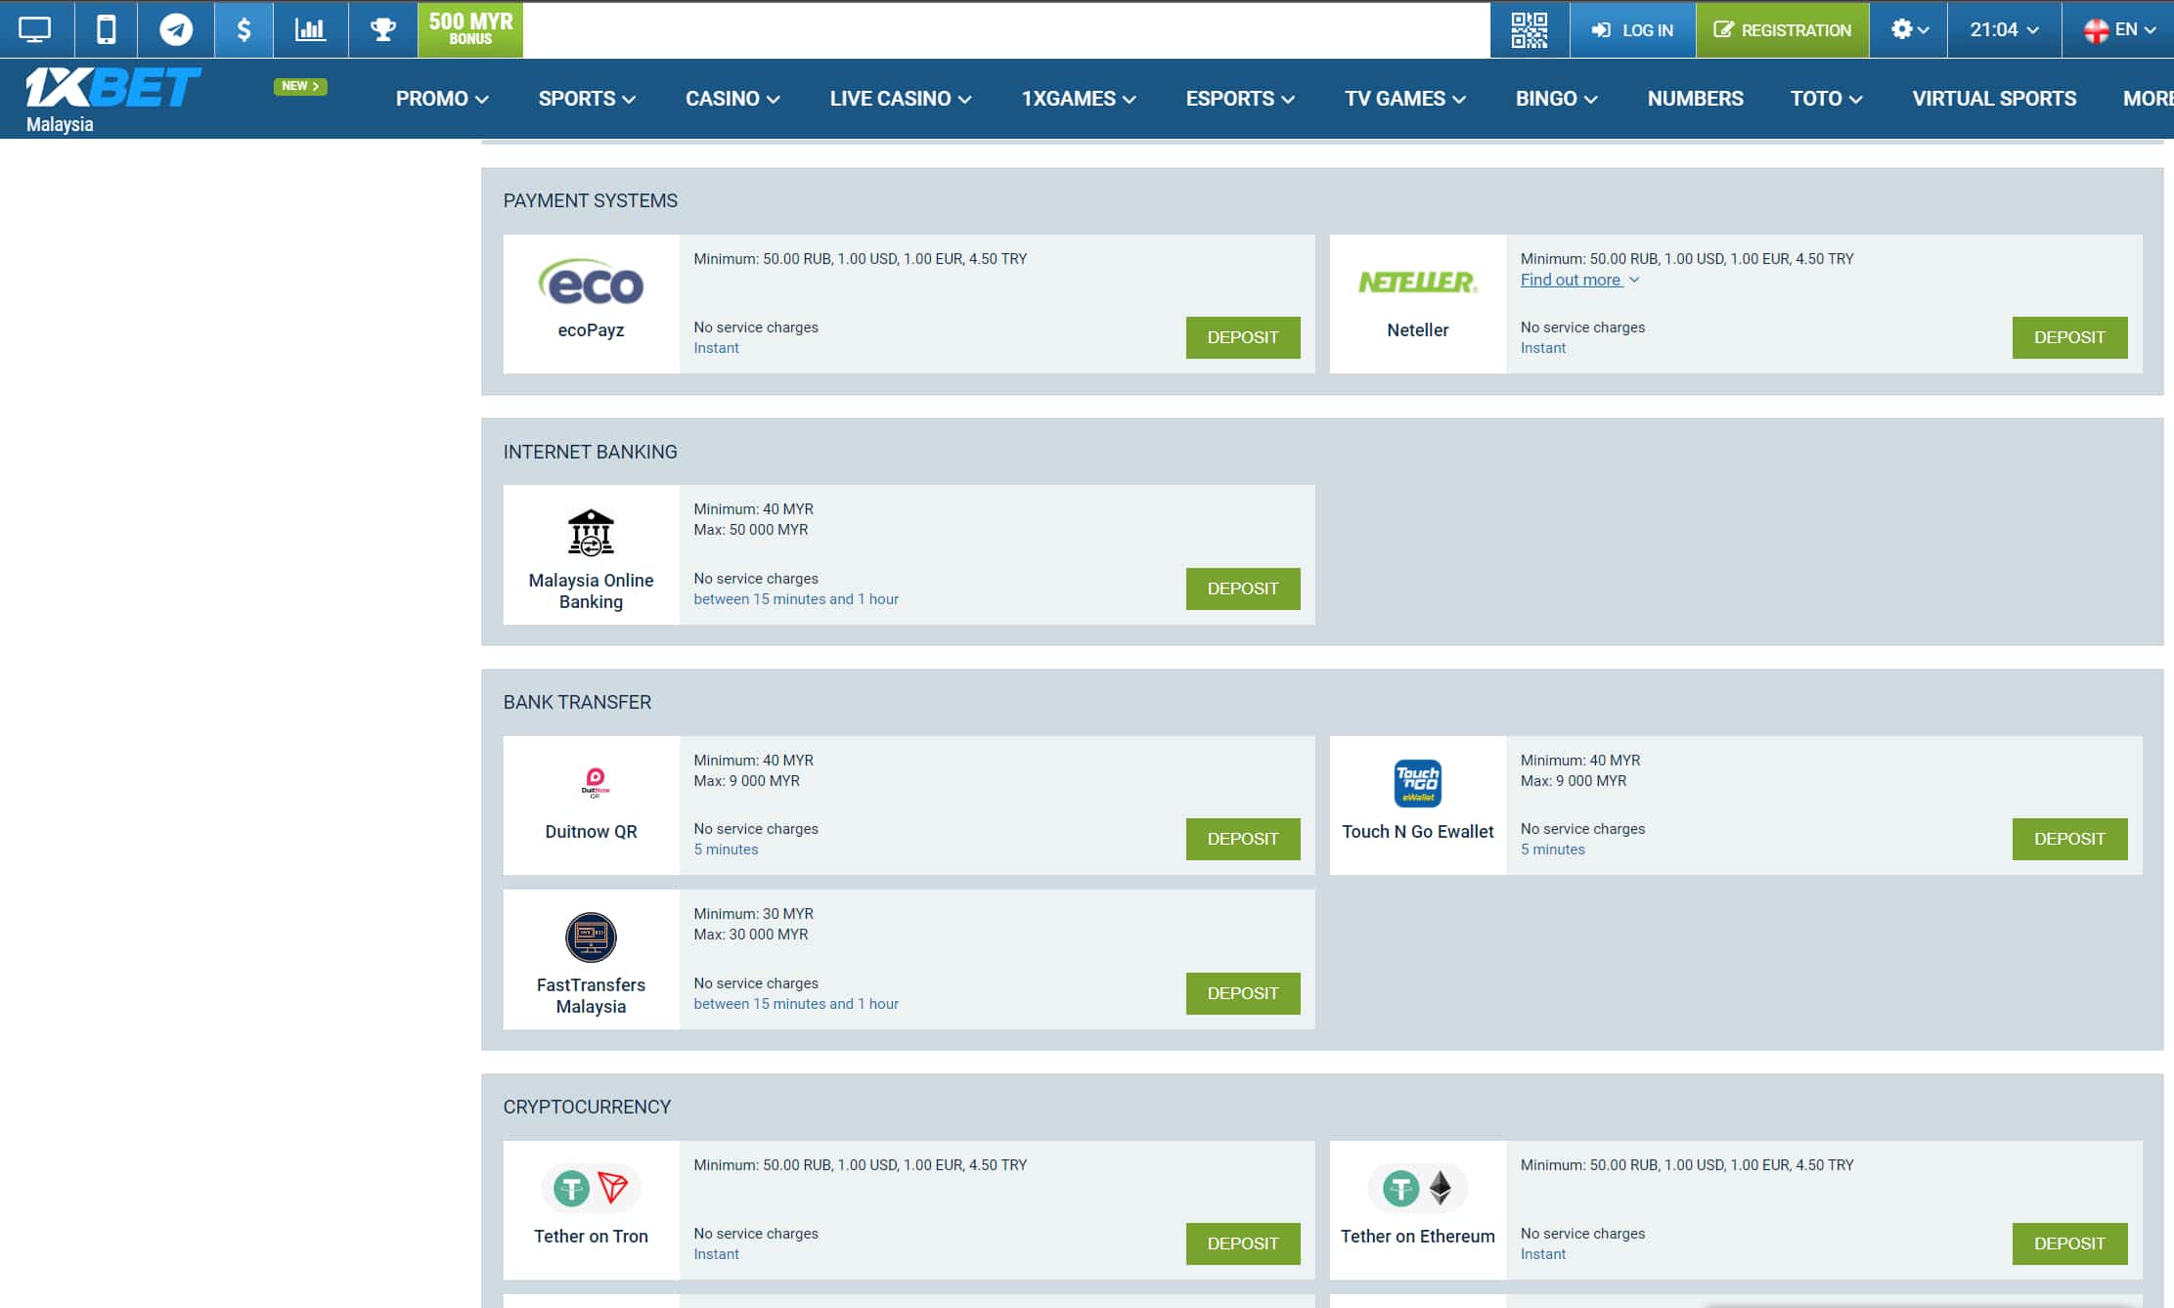
Task: Click the Duitnow QR label text
Action: (591, 832)
